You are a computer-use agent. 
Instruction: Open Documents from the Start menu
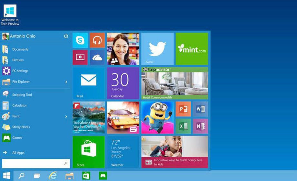tap(20, 49)
